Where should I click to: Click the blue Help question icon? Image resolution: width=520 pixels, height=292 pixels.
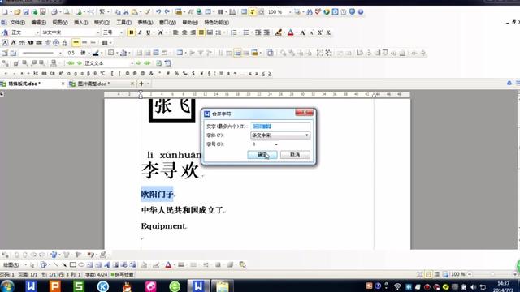361,12
